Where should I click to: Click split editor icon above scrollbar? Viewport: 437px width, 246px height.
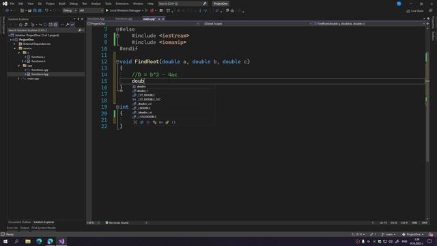pos(428,24)
